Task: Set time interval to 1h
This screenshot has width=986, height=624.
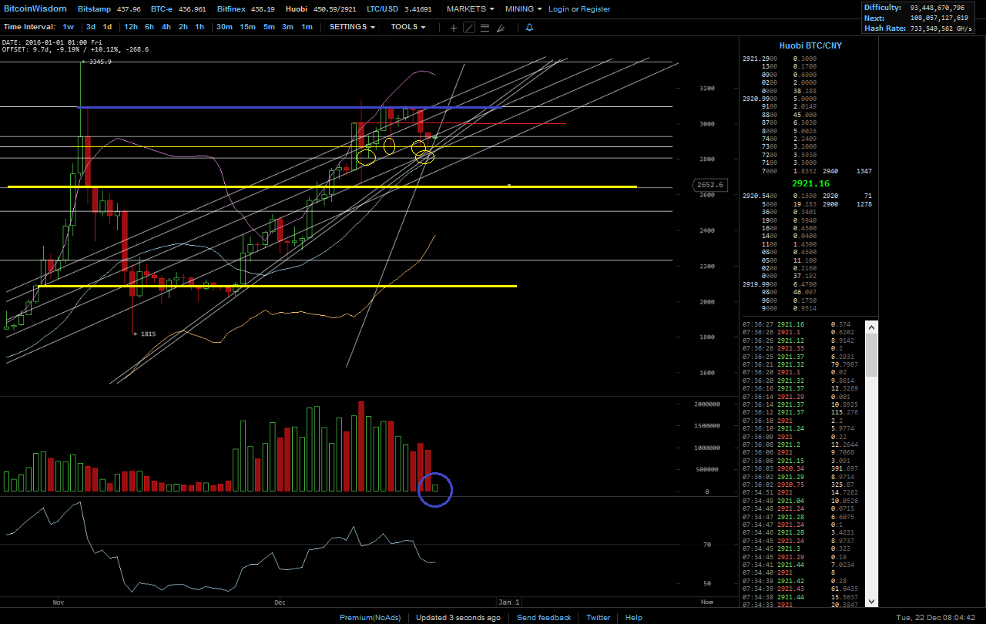Action: [x=200, y=27]
